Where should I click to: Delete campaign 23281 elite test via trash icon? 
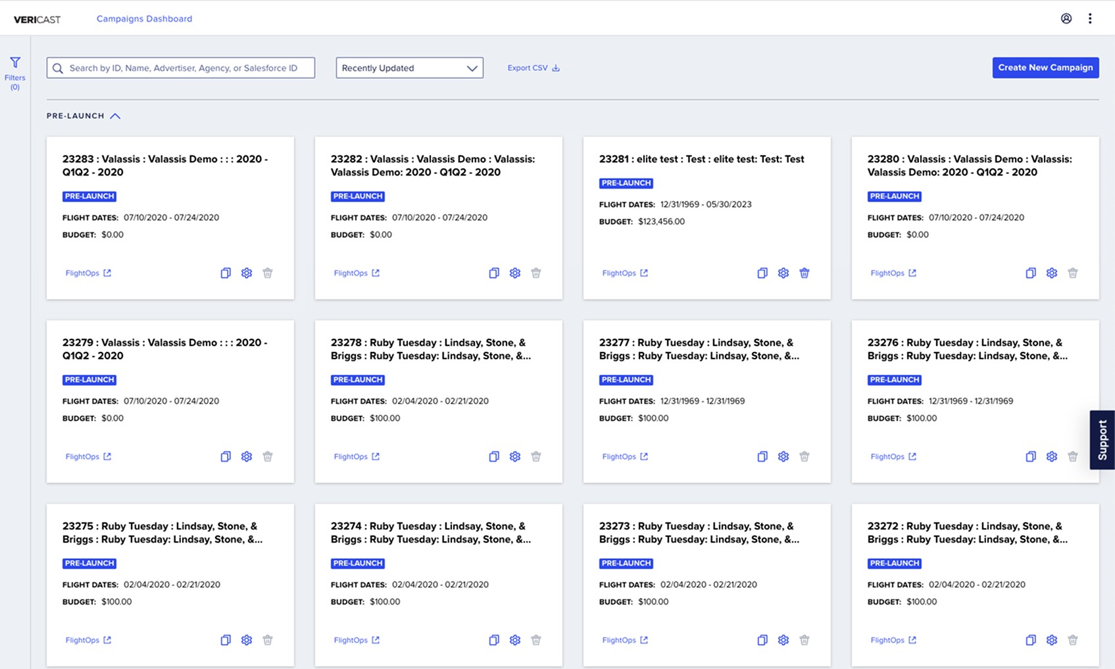[x=805, y=273]
